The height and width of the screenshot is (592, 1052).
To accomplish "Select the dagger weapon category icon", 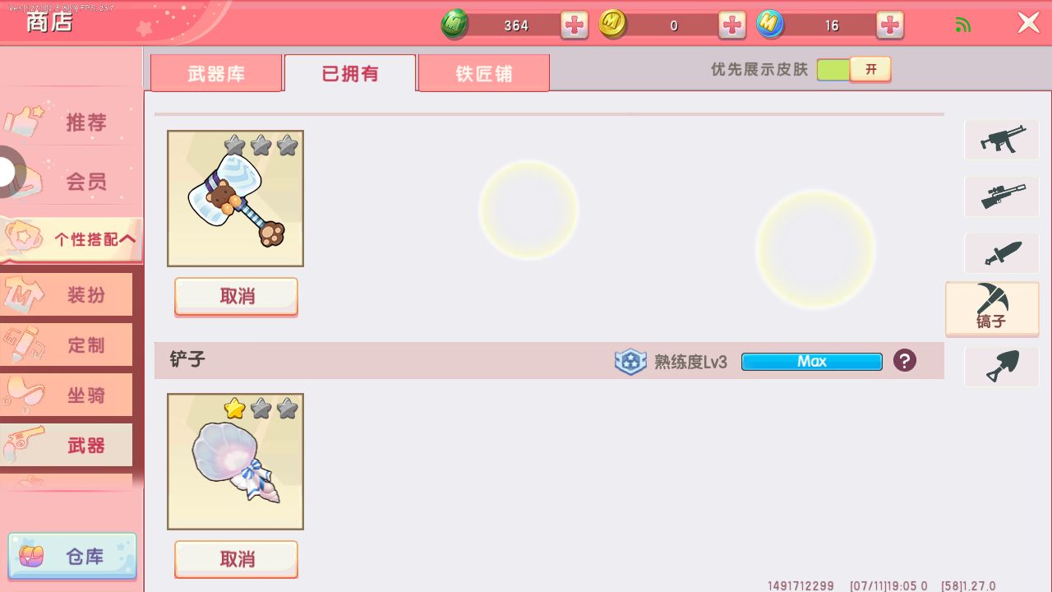I will [x=1002, y=253].
